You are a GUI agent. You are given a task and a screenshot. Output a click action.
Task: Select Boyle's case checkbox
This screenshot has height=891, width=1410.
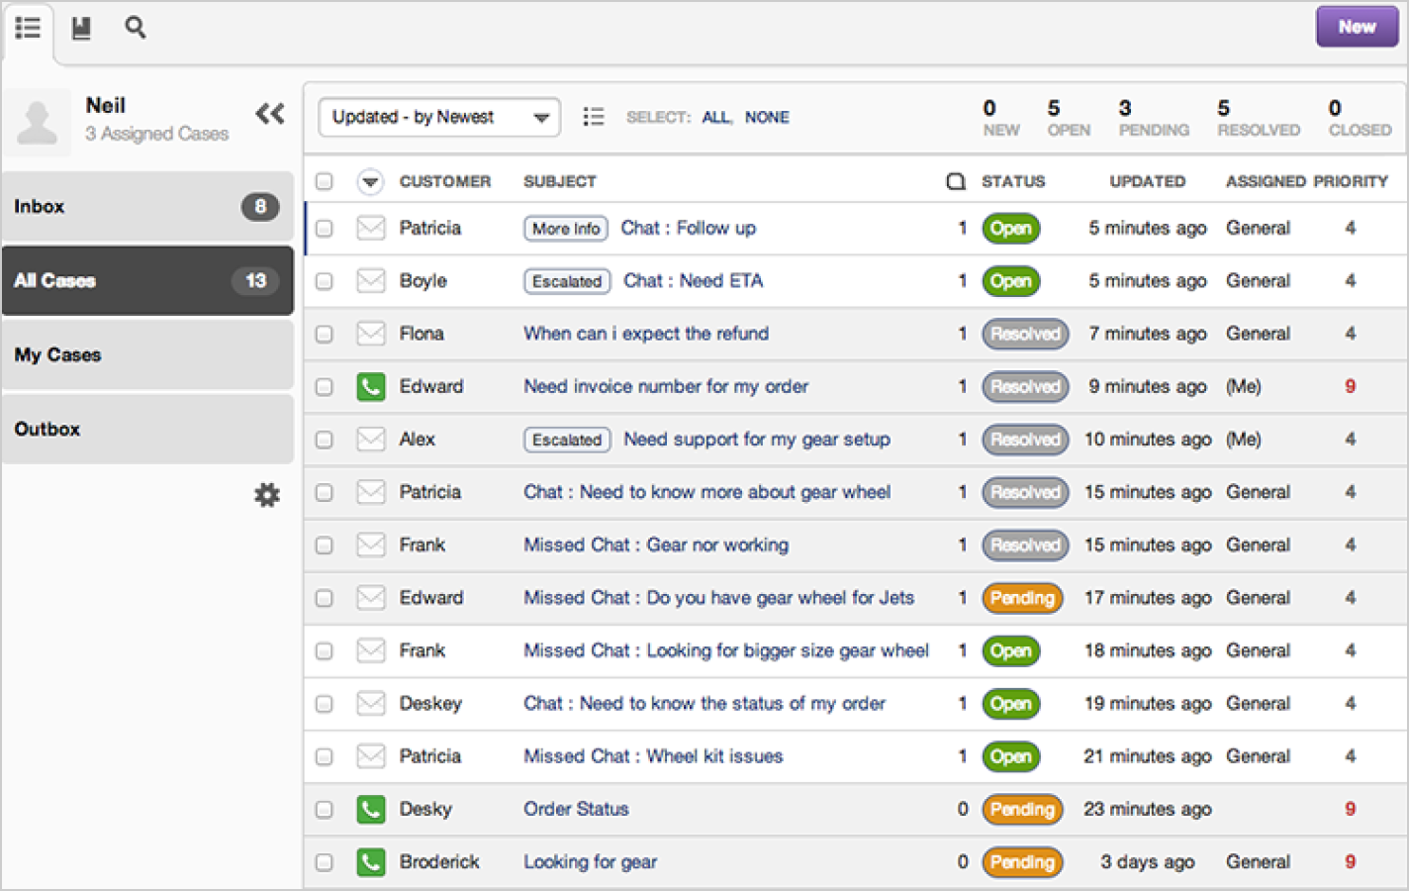click(324, 281)
